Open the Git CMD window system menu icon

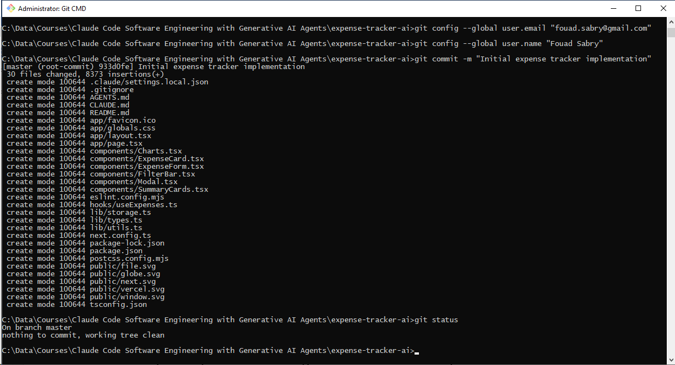(x=10, y=9)
